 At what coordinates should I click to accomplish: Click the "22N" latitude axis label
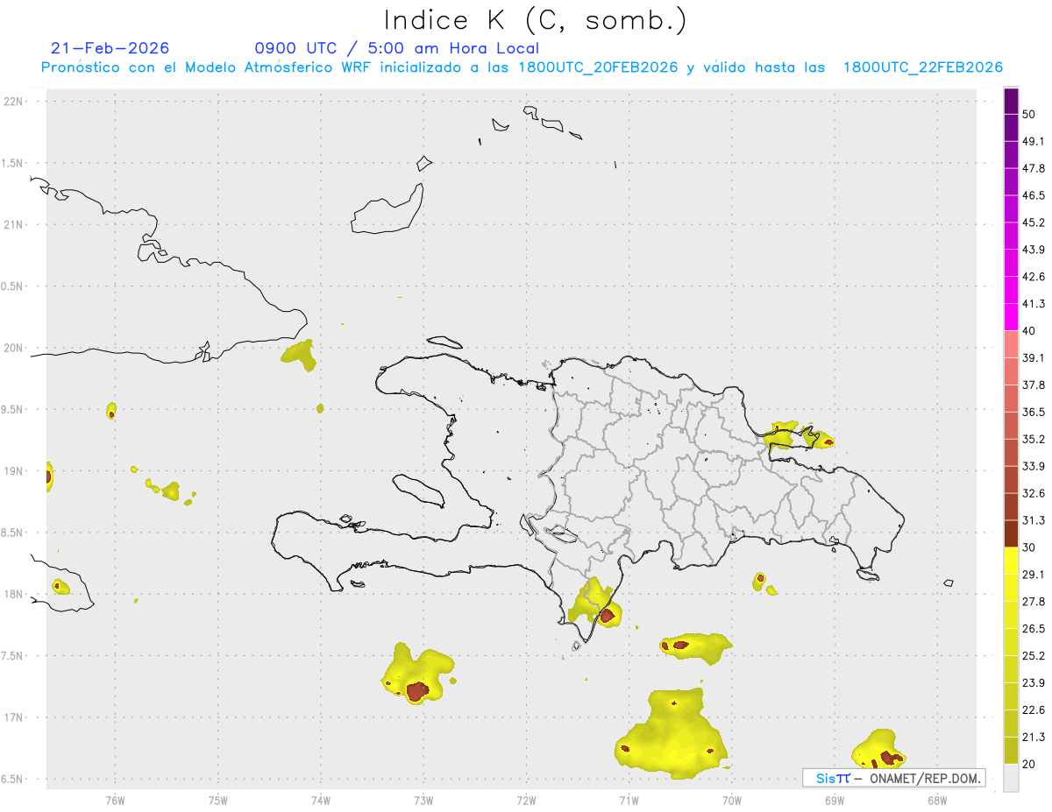(x=14, y=101)
